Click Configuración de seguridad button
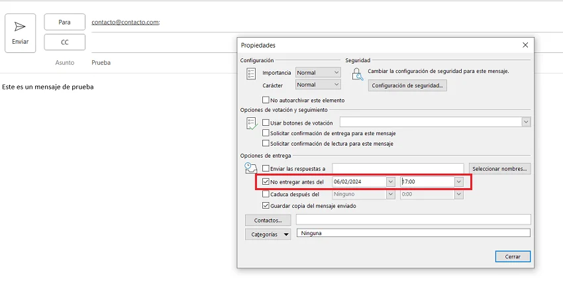The image size is (563, 308). 407,85
